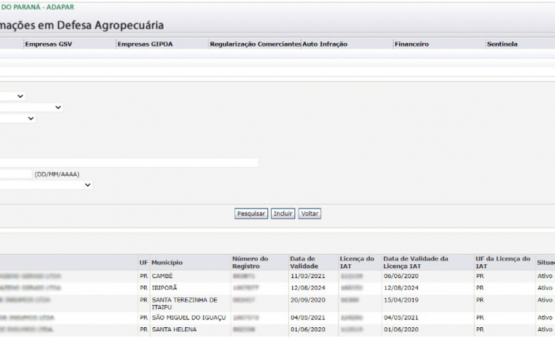Viewport: 555px width, 337px height.
Task: Click the Incluir button
Action: (283, 214)
